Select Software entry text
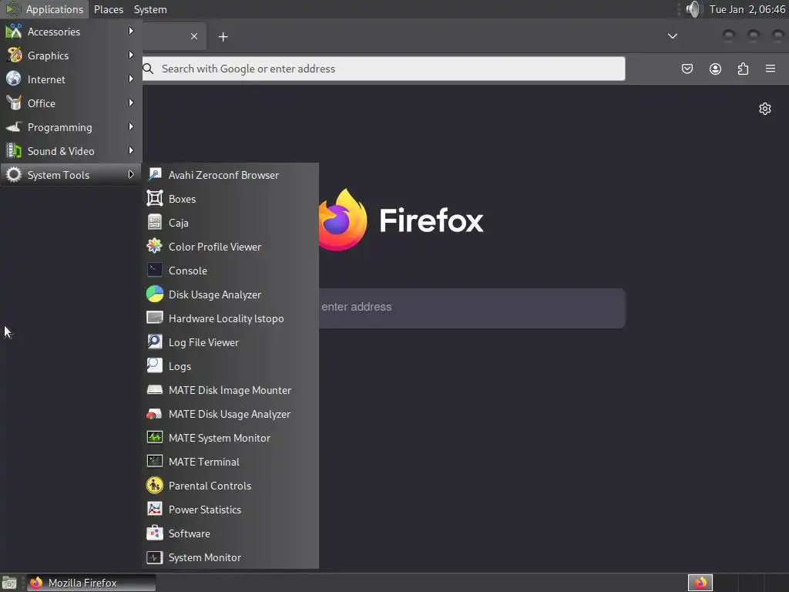Image resolution: width=789 pixels, height=592 pixels. [190, 533]
